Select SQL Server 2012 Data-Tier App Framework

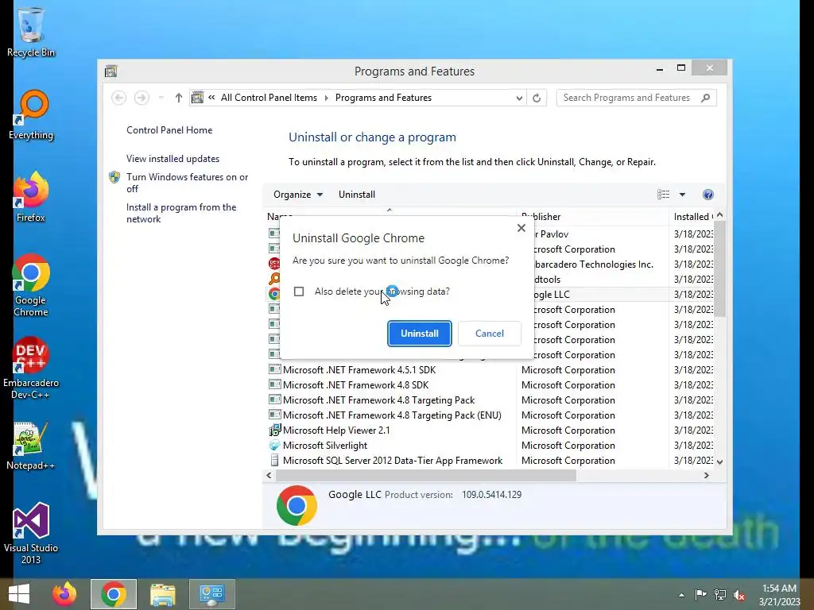coord(393,460)
